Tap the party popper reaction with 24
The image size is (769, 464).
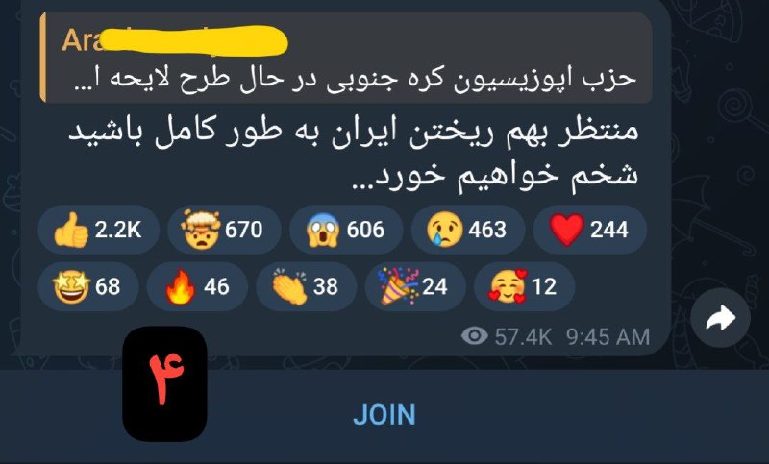[415, 286]
